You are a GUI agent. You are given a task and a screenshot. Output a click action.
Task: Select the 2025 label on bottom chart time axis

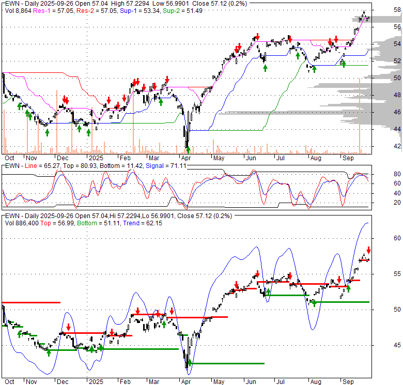point(96,382)
